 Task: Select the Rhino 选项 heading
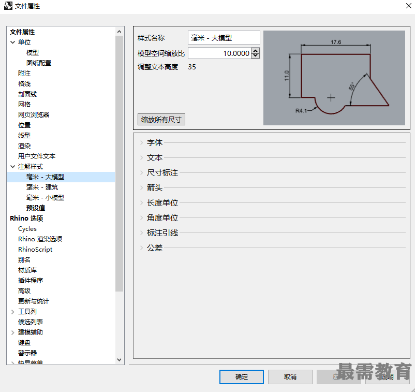coord(26,218)
